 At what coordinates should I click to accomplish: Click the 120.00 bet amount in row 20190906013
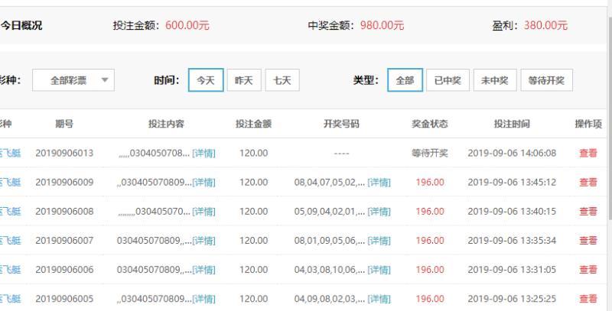coord(254,153)
